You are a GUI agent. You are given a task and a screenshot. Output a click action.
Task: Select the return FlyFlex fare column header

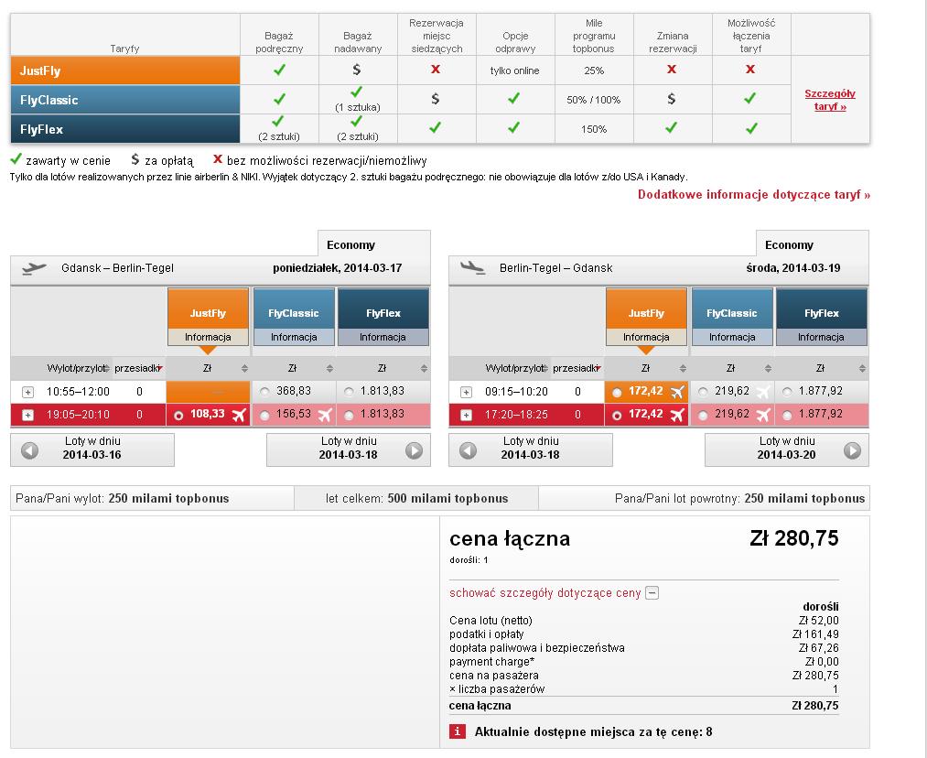click(822, 309)
